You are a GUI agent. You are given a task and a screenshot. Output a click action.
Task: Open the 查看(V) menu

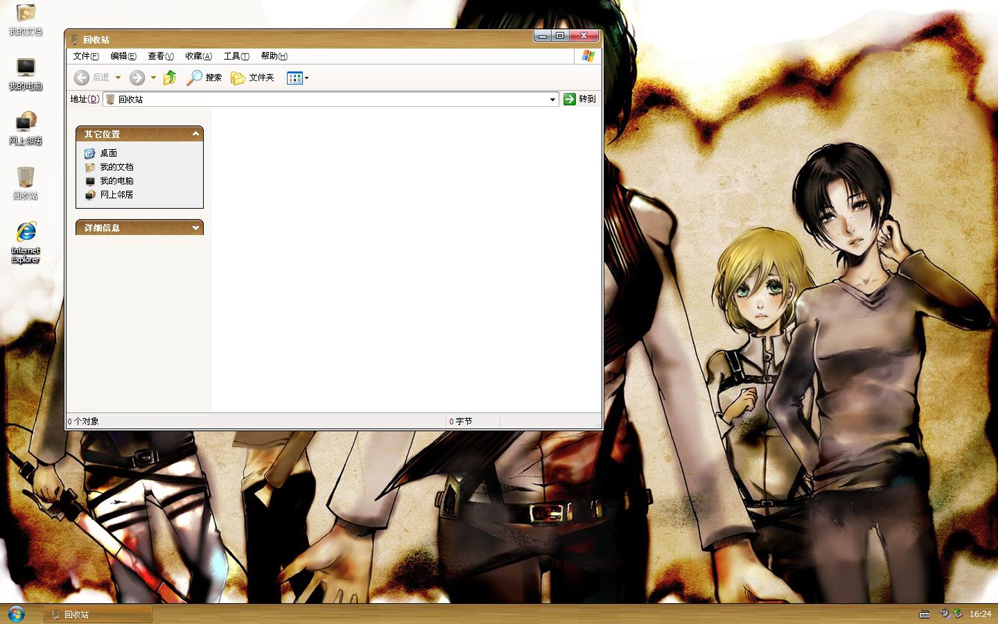pyautogui.click(x=161, y=56)
